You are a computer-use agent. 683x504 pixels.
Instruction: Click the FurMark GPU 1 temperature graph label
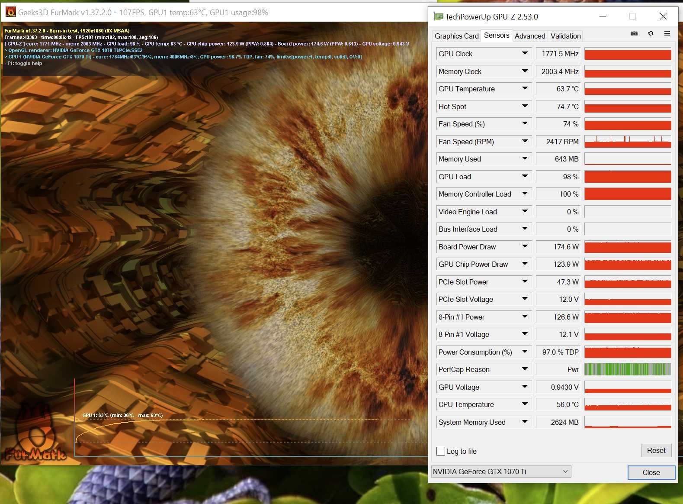click(x=122, y=415)
